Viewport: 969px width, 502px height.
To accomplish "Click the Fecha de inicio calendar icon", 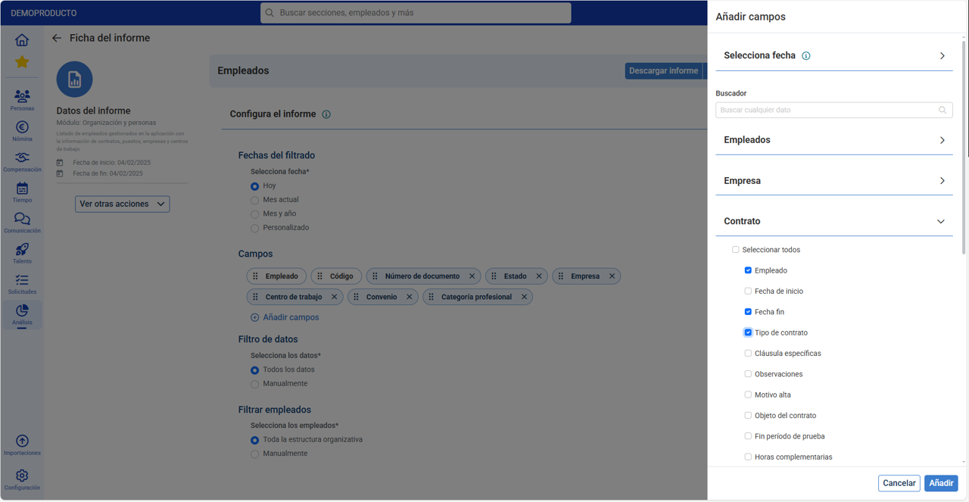I will pos(61,163).
